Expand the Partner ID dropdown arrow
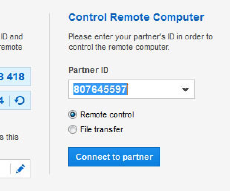Screen dimensions: 230x191 click(x=185, y=89)
